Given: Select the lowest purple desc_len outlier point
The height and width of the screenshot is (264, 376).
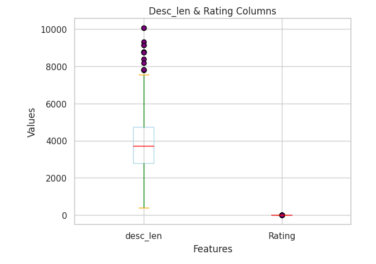Looking at the screenshot, I should click(x=144, y=70).
